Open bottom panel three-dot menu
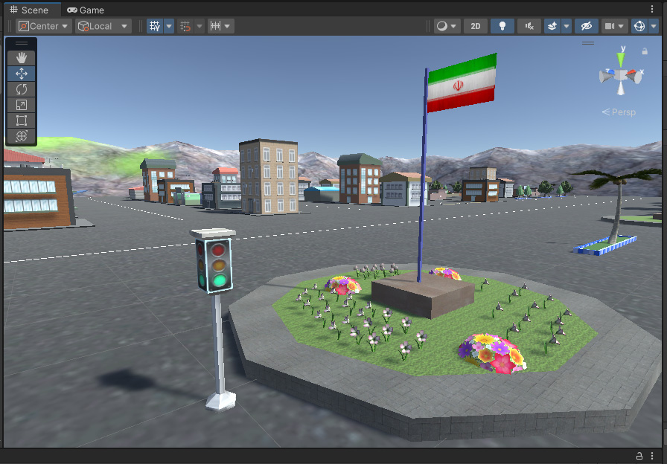667x464 pixels. pyautogui.click(x=652, y=456)
